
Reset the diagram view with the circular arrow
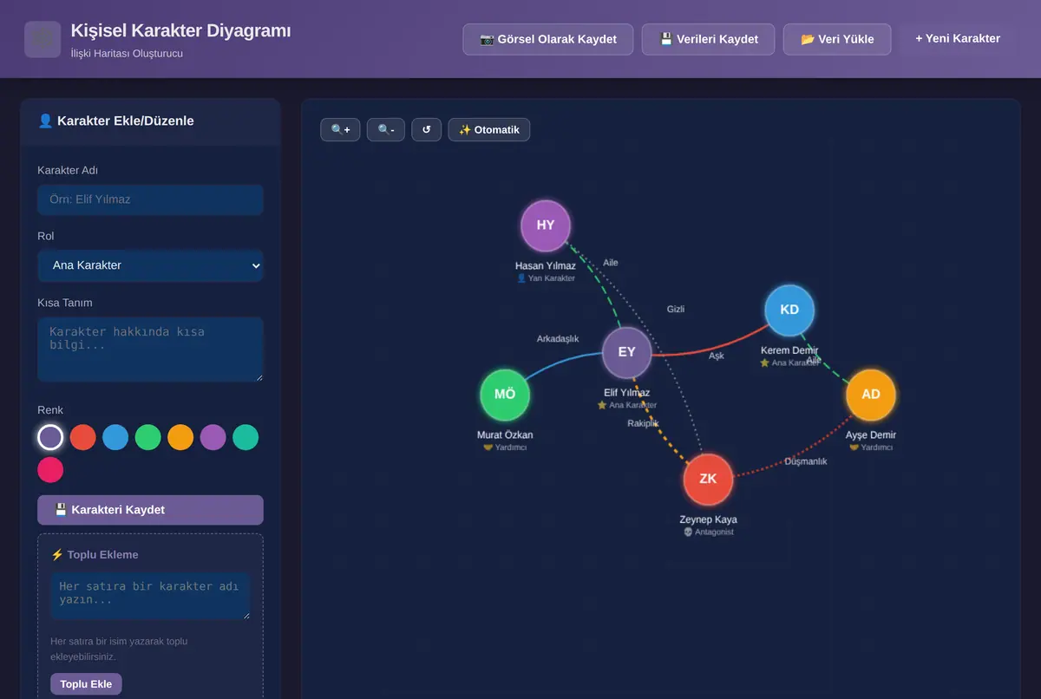[x=427, y=130]
